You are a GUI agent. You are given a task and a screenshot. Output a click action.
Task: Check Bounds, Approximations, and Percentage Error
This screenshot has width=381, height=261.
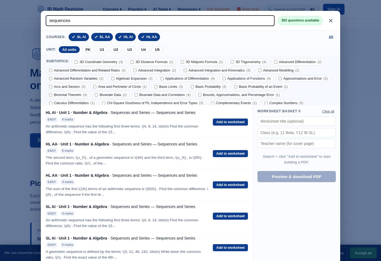[x=200, y=95]
